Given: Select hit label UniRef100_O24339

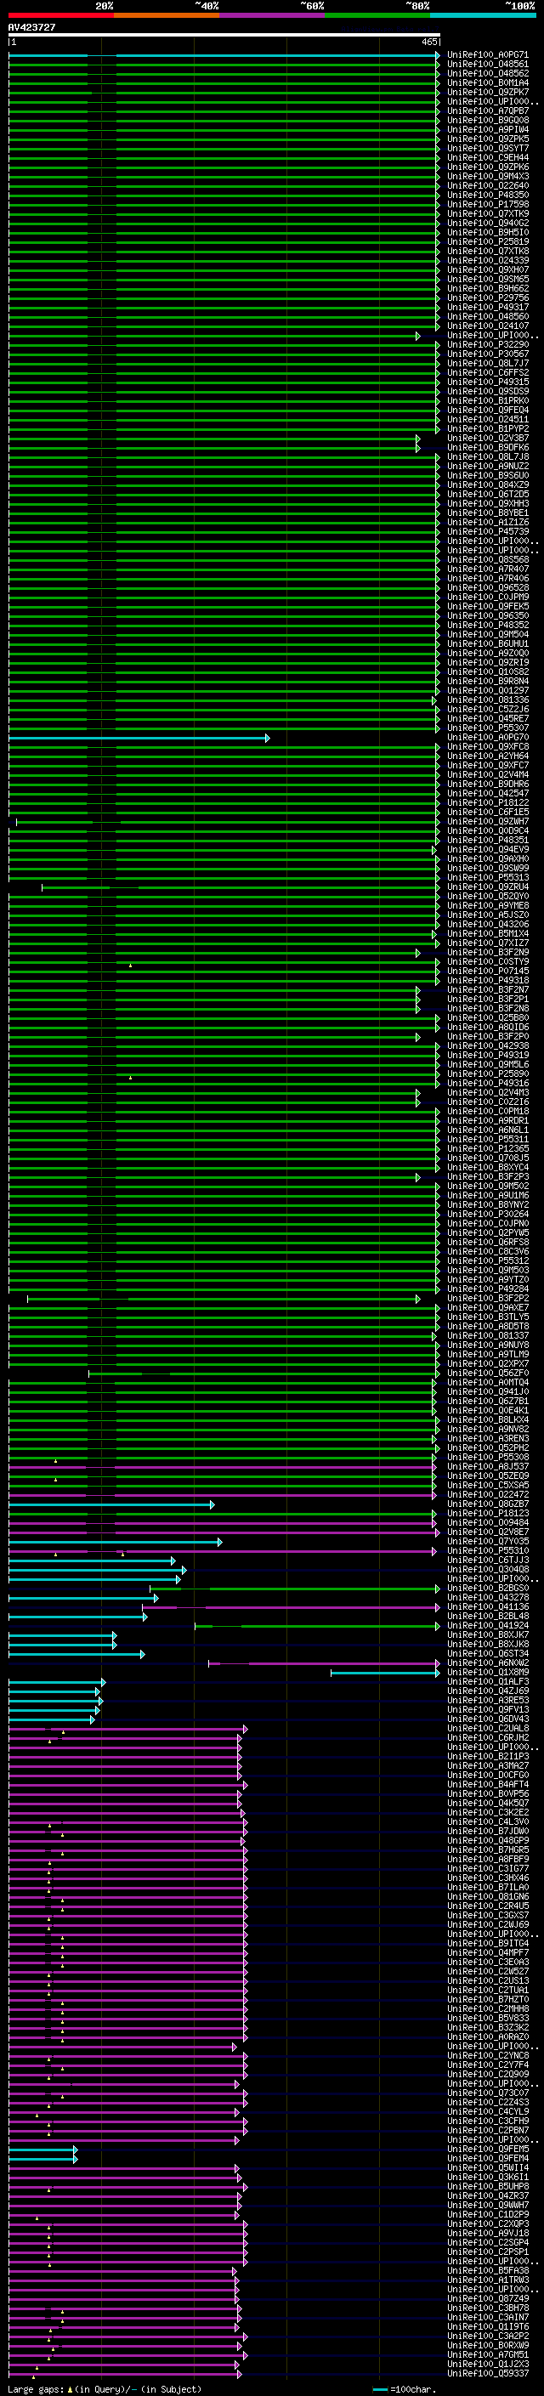Looking at the screenshot, I should coord(487,260).
